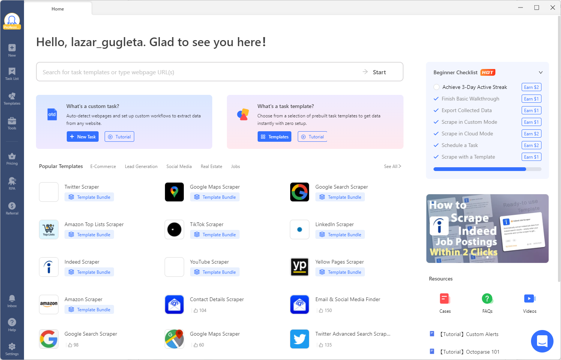Open the Referral sidebar icon
This screenshot has height=360, width=561.
tap(12, 206)
